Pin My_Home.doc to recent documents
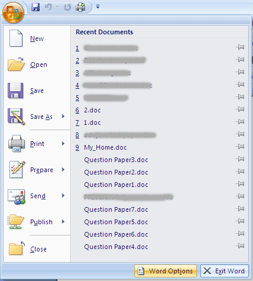 (240, 147)
